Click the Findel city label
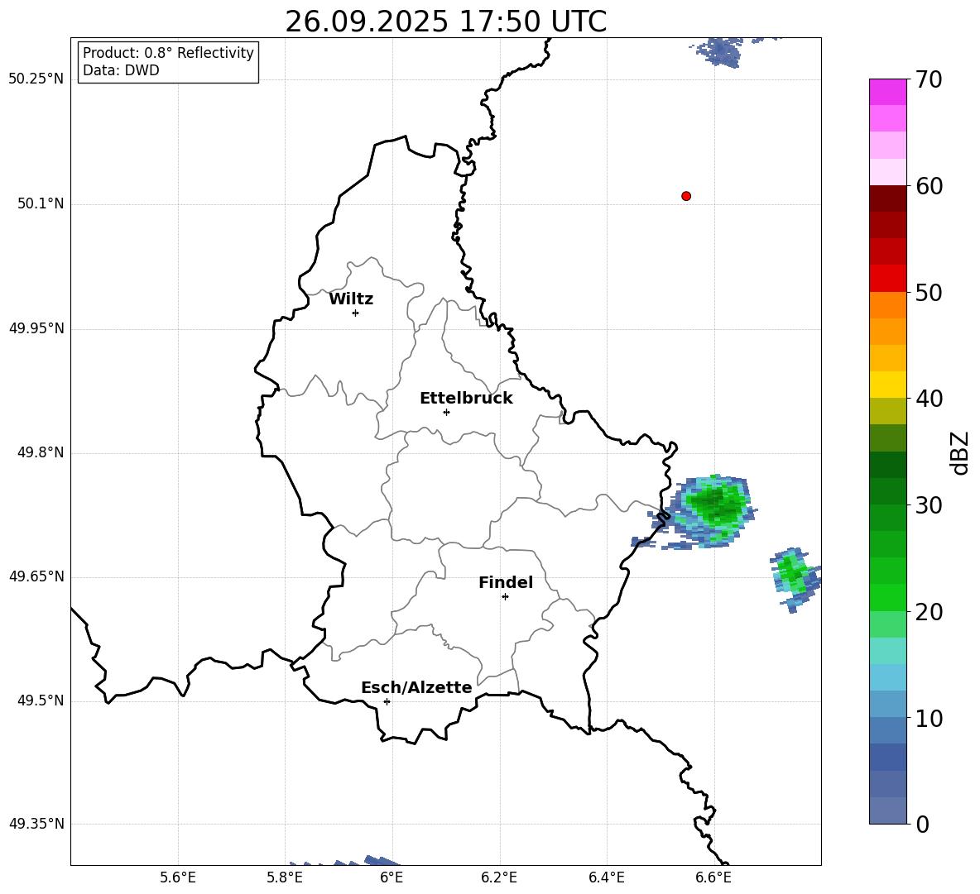980x894 pixels. tap(506, 582)
